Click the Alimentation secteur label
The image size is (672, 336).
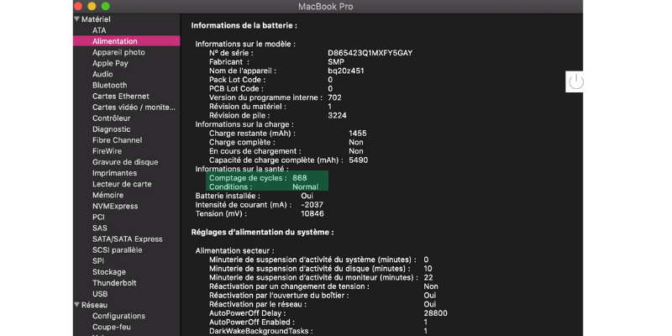tap(235, 250)
